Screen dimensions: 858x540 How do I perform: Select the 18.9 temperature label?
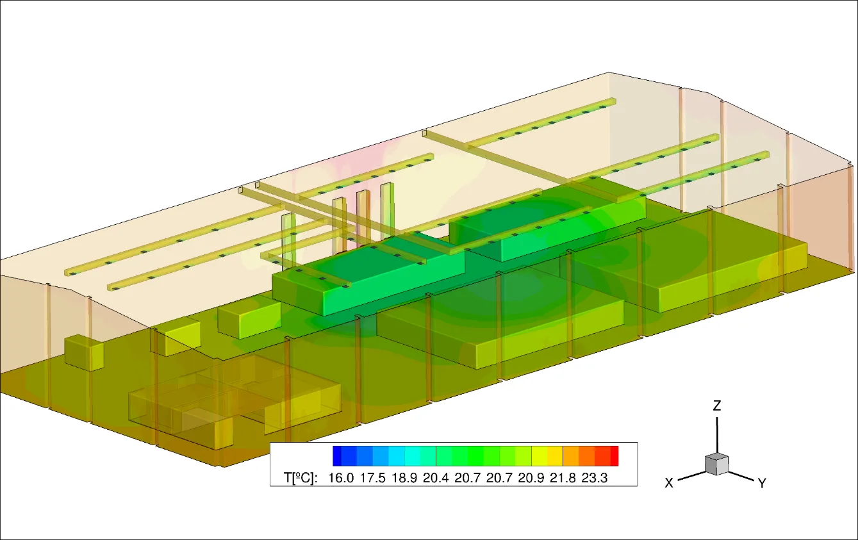click(x=404, y=477)
